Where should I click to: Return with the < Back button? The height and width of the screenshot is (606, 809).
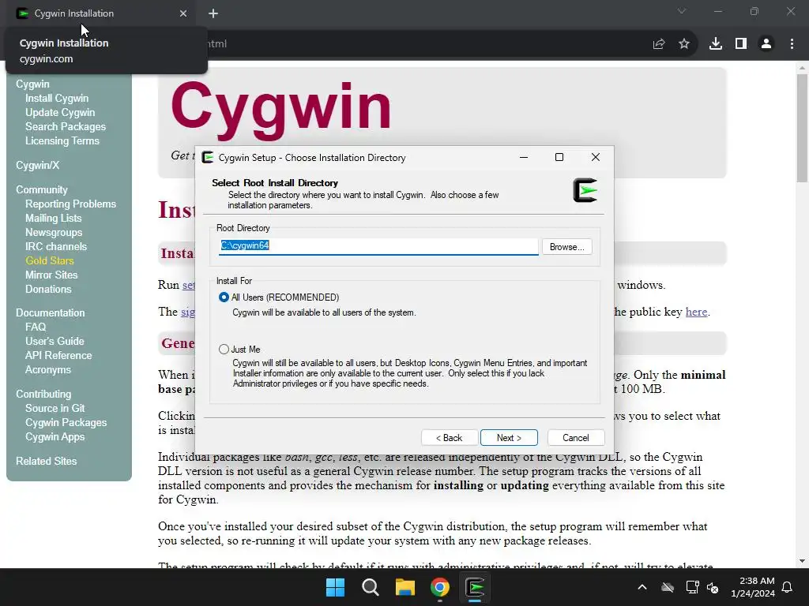(449, 437)
